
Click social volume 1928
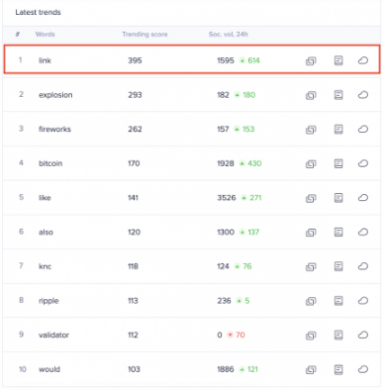pos(226,163)
